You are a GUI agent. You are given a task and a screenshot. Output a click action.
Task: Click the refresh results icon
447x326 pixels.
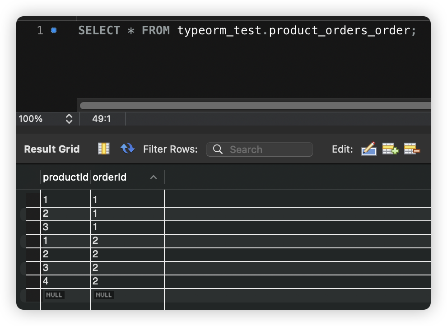127,149
